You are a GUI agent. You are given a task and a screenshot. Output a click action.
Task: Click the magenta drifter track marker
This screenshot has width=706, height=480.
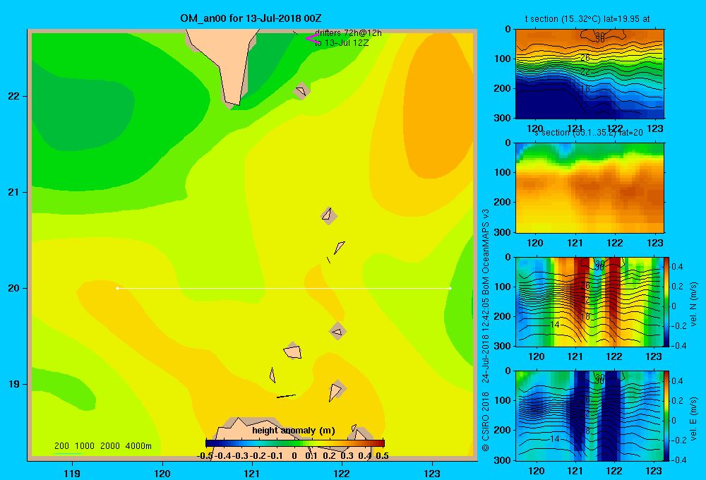tap(312, 38)
